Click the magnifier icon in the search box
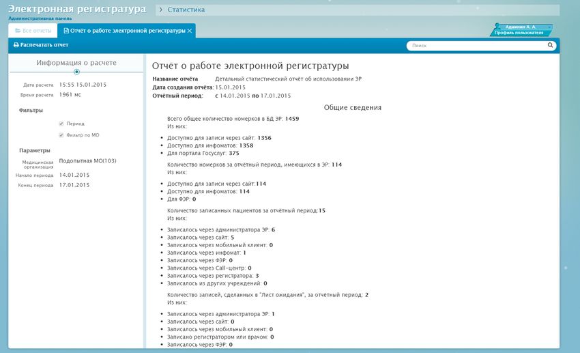 [550, 46]
